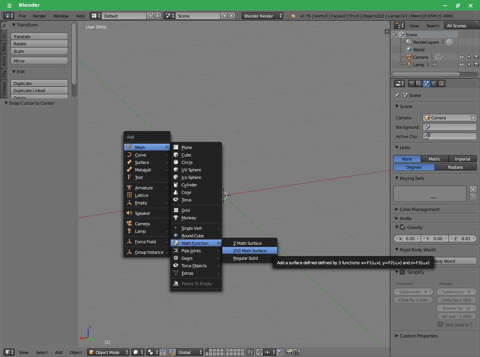The height and width of the screenshot is (357, 480).
Task: Open the Blender Render engine dropdown
Action: click(262, 16)
